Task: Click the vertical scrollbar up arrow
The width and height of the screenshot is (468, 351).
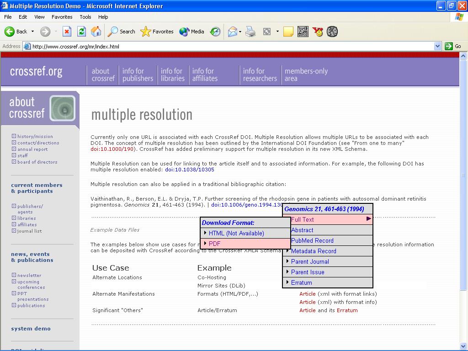Action: click(463, 56)
